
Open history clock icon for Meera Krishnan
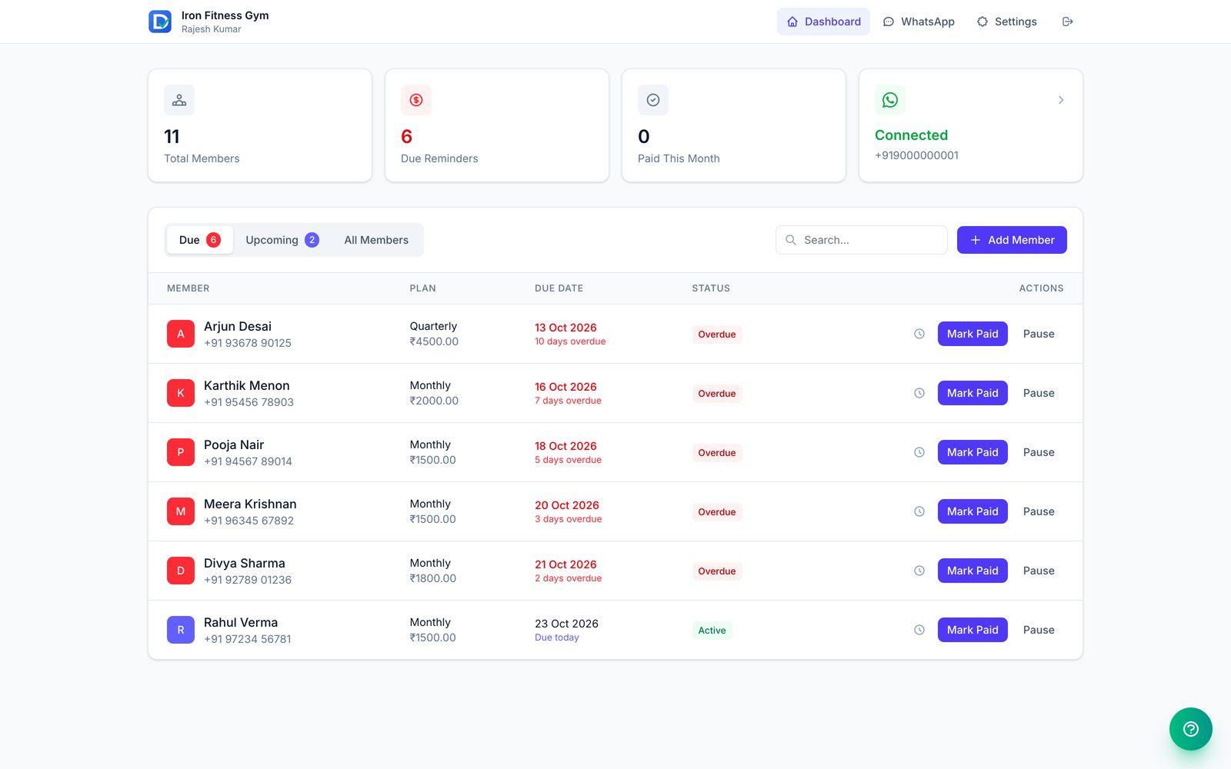pyautogui.click(x=919, y=511)
